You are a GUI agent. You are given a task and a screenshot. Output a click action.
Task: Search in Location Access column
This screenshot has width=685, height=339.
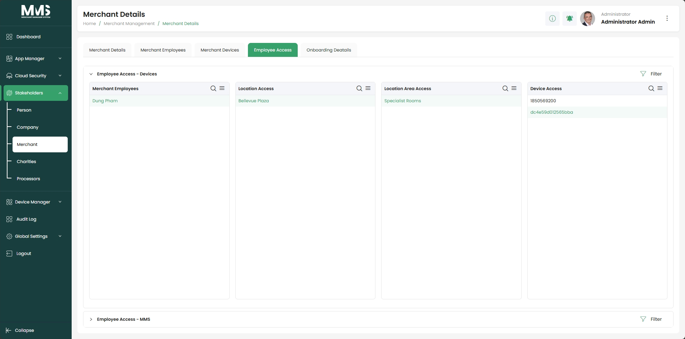pyautogui.click(x=359, y=88)
